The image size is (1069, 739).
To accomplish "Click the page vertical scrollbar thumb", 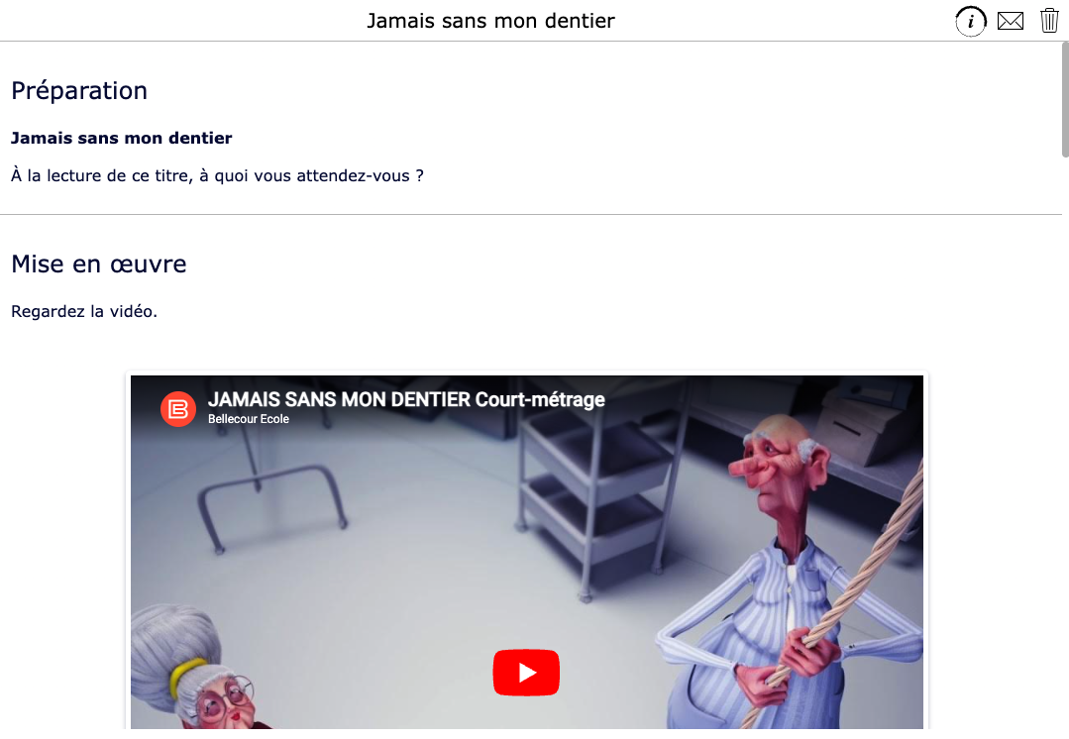I will click(1065, 99).
